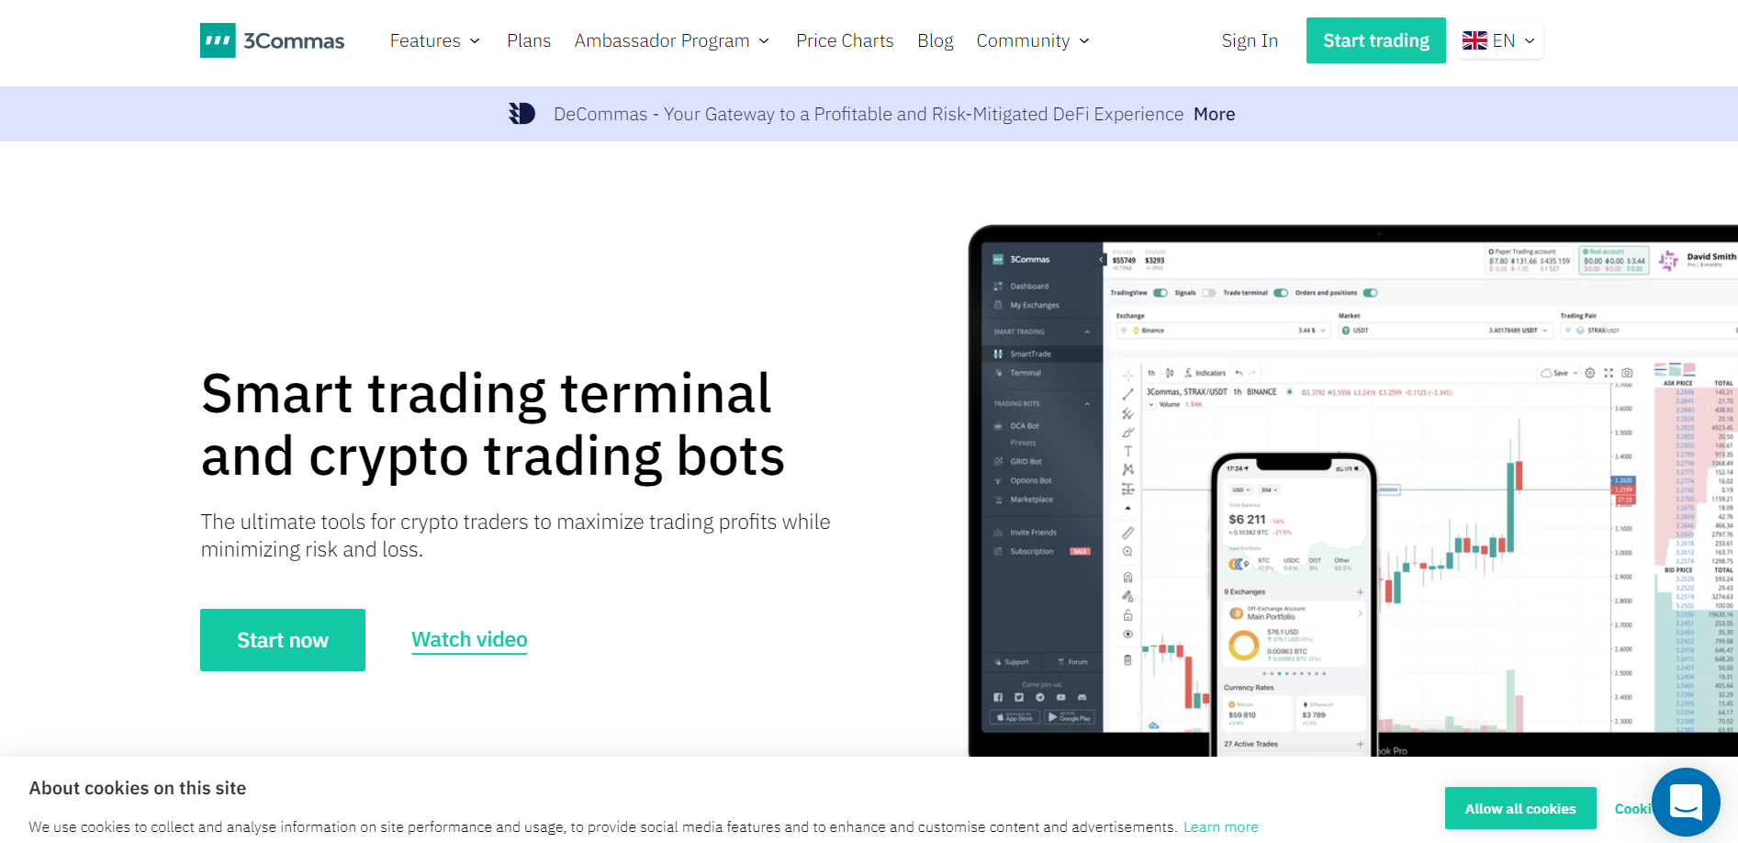Select the brush drawing tool in chart
The width and height of the screenshot is (1738, 843).
(1127, 432)
